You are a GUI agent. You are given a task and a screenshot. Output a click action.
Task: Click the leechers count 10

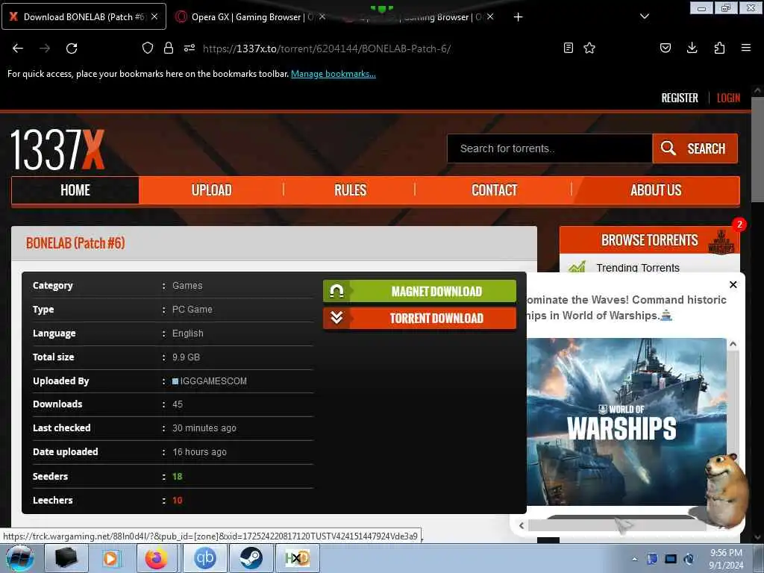[178, 501]
